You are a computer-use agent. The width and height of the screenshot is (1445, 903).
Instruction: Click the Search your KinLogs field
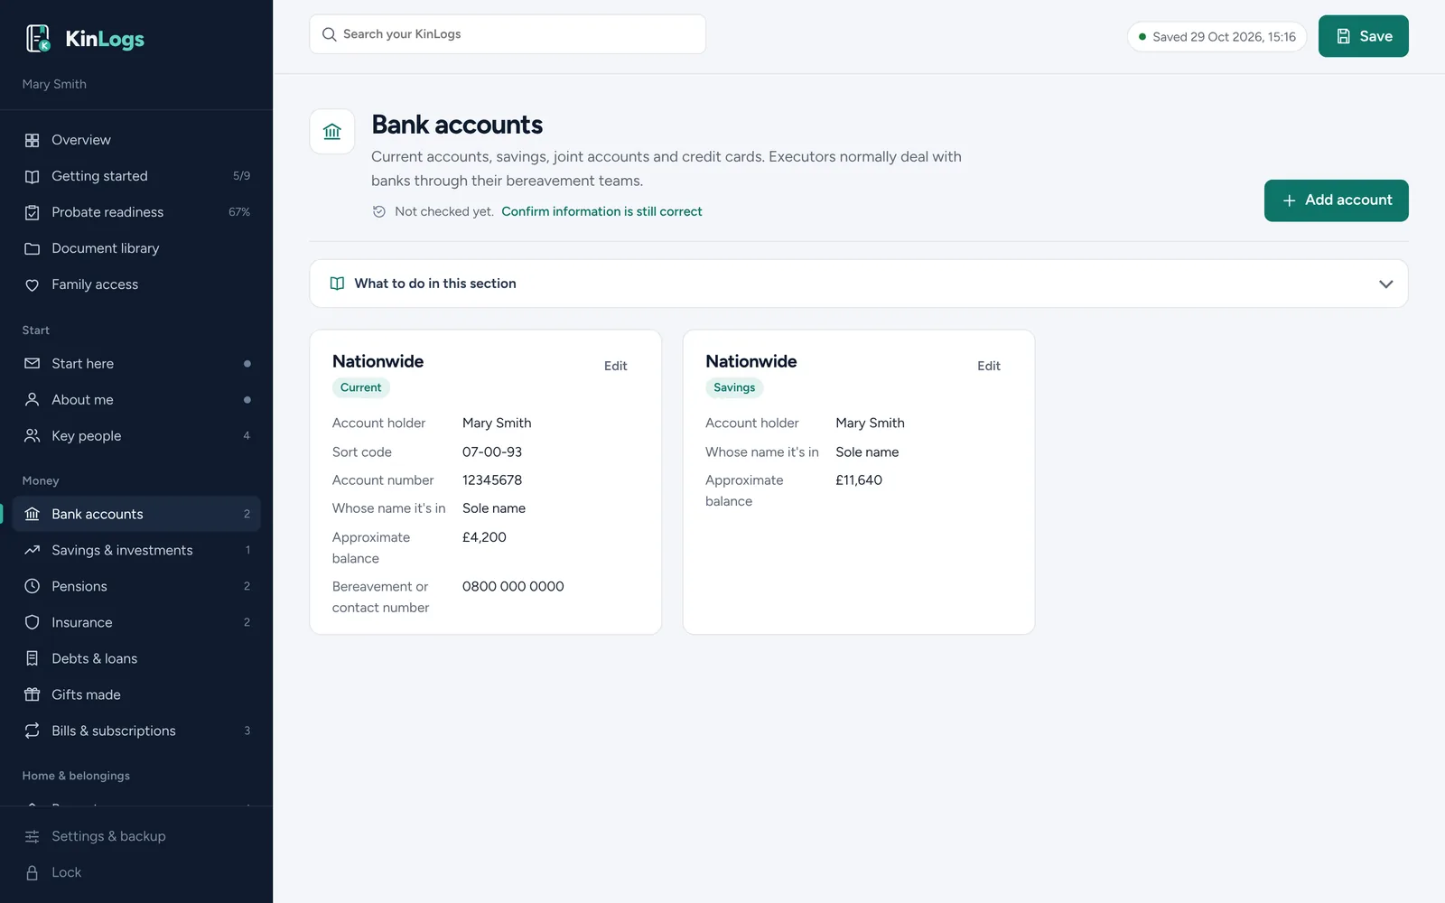coord(508,34)
